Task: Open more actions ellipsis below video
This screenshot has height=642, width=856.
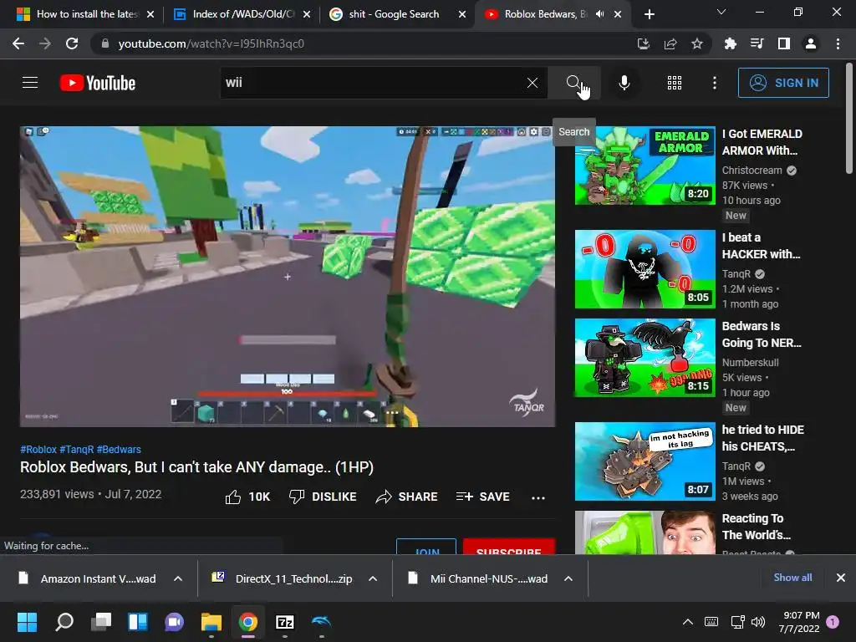Action: 538,497
